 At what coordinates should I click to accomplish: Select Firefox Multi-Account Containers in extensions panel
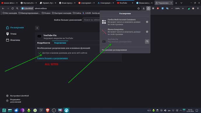[123, 22]
